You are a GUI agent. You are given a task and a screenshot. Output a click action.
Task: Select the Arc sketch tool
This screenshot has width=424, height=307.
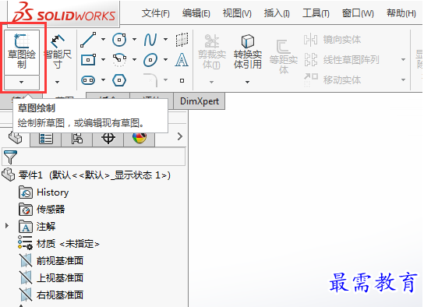(x=119, y=60)
